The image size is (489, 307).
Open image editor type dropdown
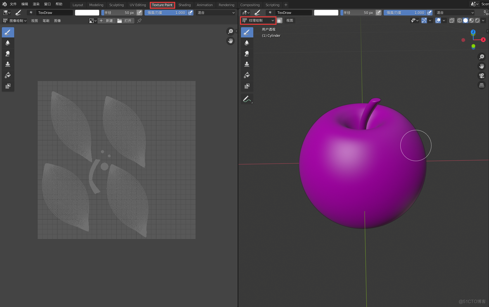pos(7,12)
